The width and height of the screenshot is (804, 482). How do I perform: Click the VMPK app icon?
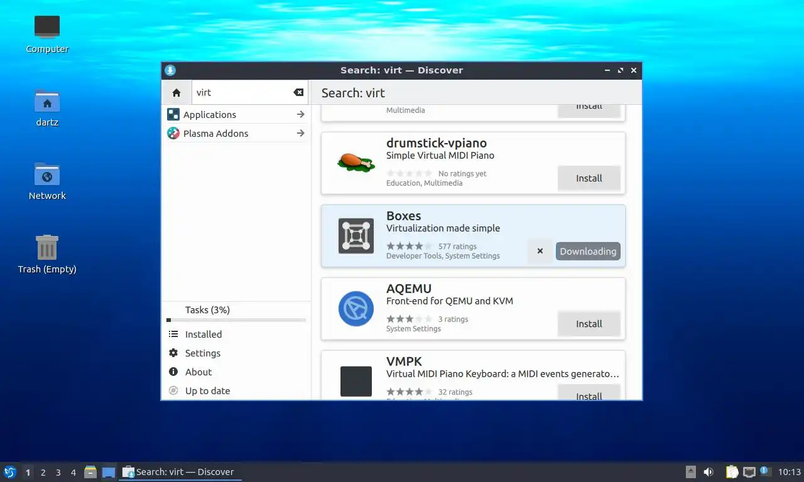(356, 382)
